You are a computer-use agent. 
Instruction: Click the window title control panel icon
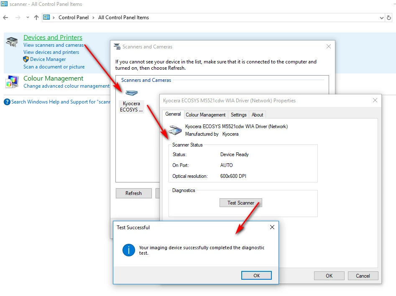(x=4, y=4)
